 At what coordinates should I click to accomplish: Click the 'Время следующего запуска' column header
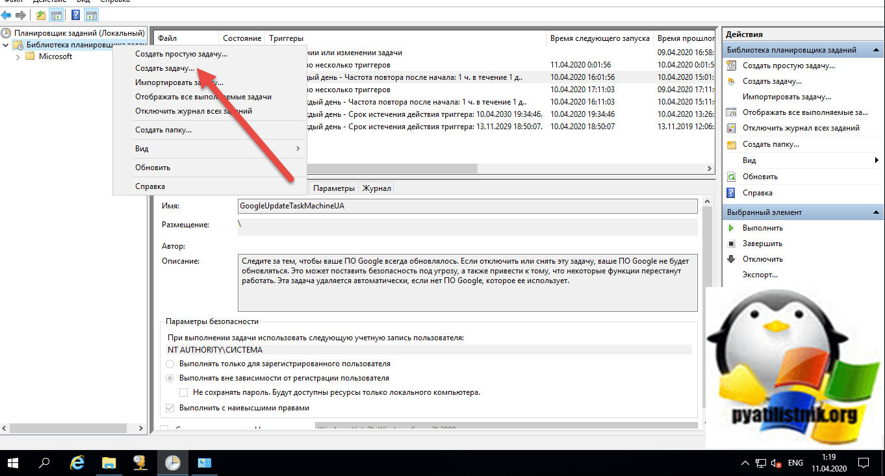(x=599, y=38)
